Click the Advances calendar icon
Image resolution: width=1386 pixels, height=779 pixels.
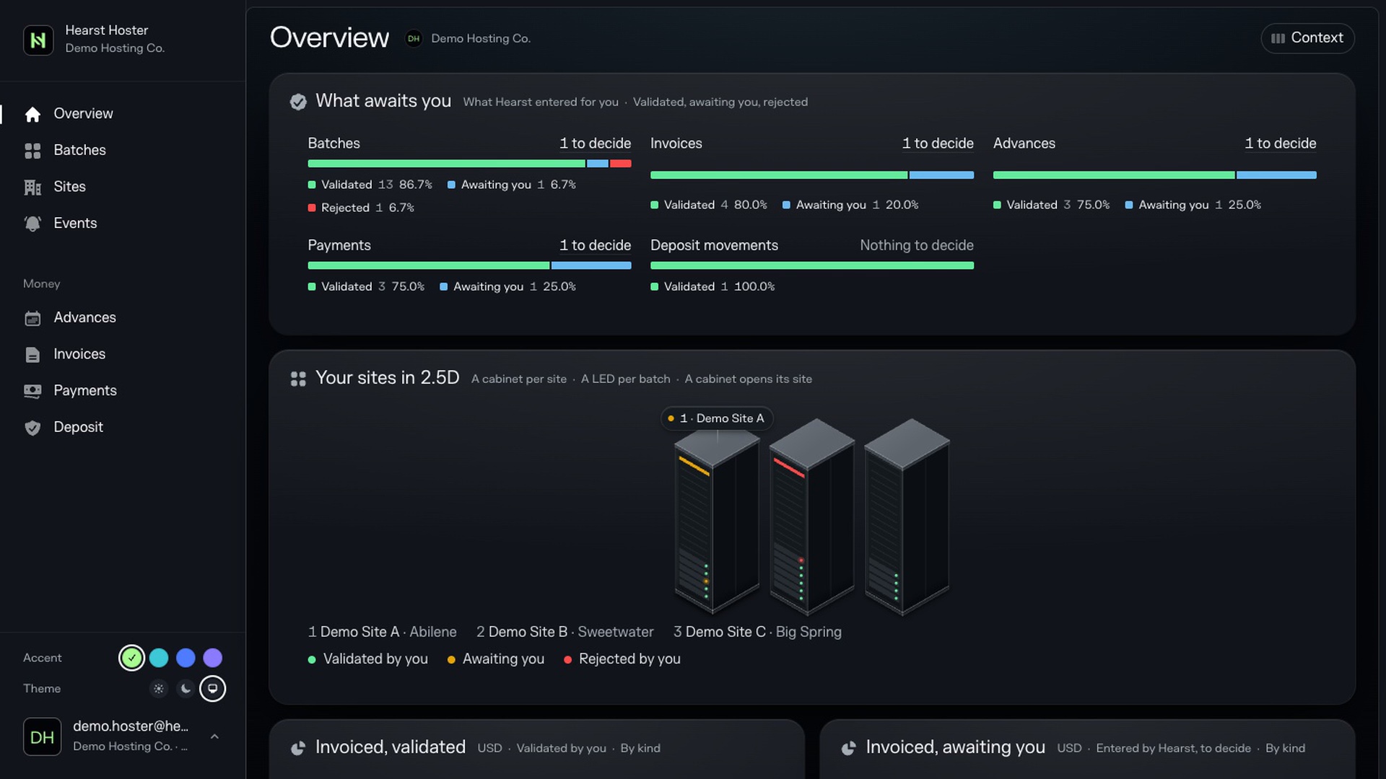pos(32,318)
